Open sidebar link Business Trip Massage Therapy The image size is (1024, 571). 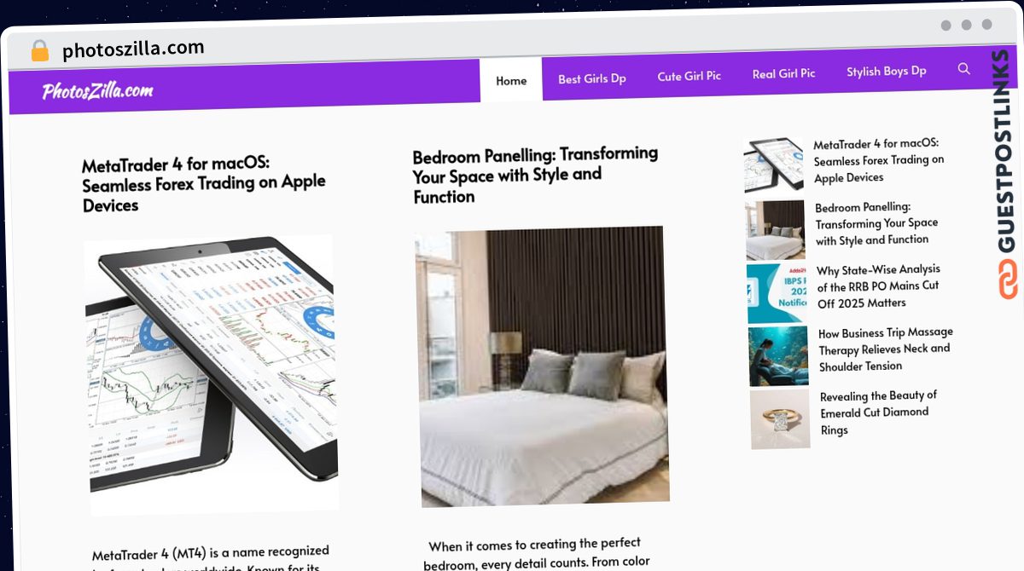886,349
